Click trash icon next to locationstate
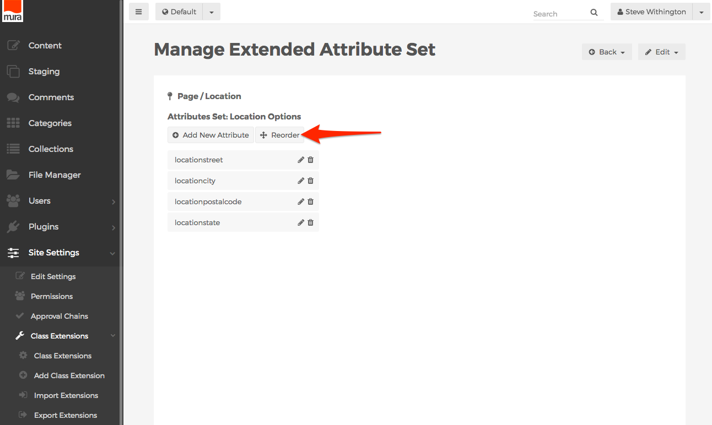Screen dimensions: 712x425 point(311,222)
